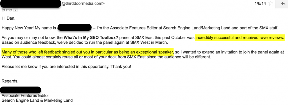The height and width of the screenshot is (105, 288).
Task: Click the 'Regards,' closing line
Action: click(10, 81)
